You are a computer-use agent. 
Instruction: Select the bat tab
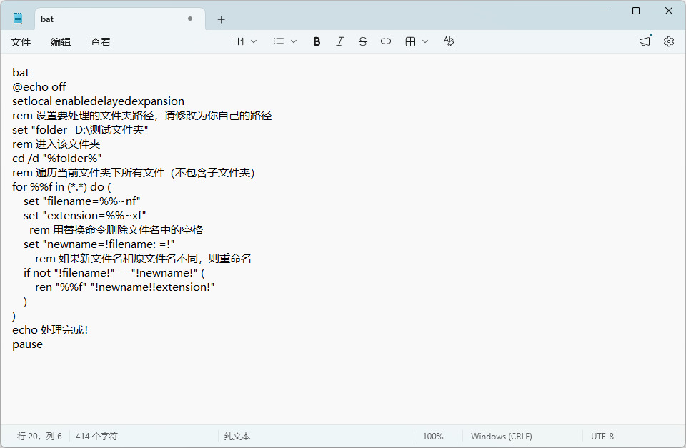click(120, 19)
